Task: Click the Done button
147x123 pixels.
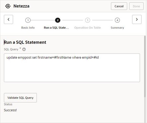Action: coord(136,6)
